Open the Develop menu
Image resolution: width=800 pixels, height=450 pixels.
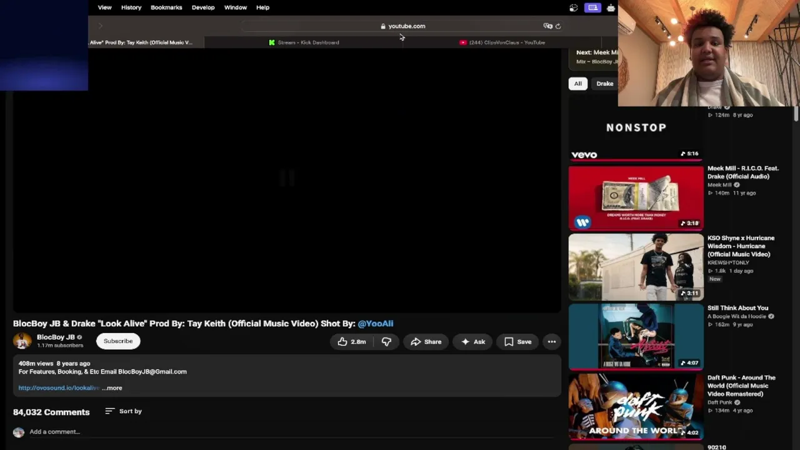[x=203, y=7]
